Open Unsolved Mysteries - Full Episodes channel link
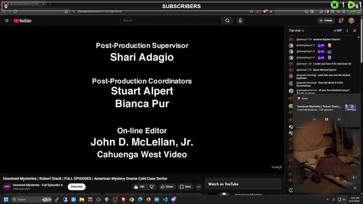This screenshot has height=204, width=363. coord(36,185)
